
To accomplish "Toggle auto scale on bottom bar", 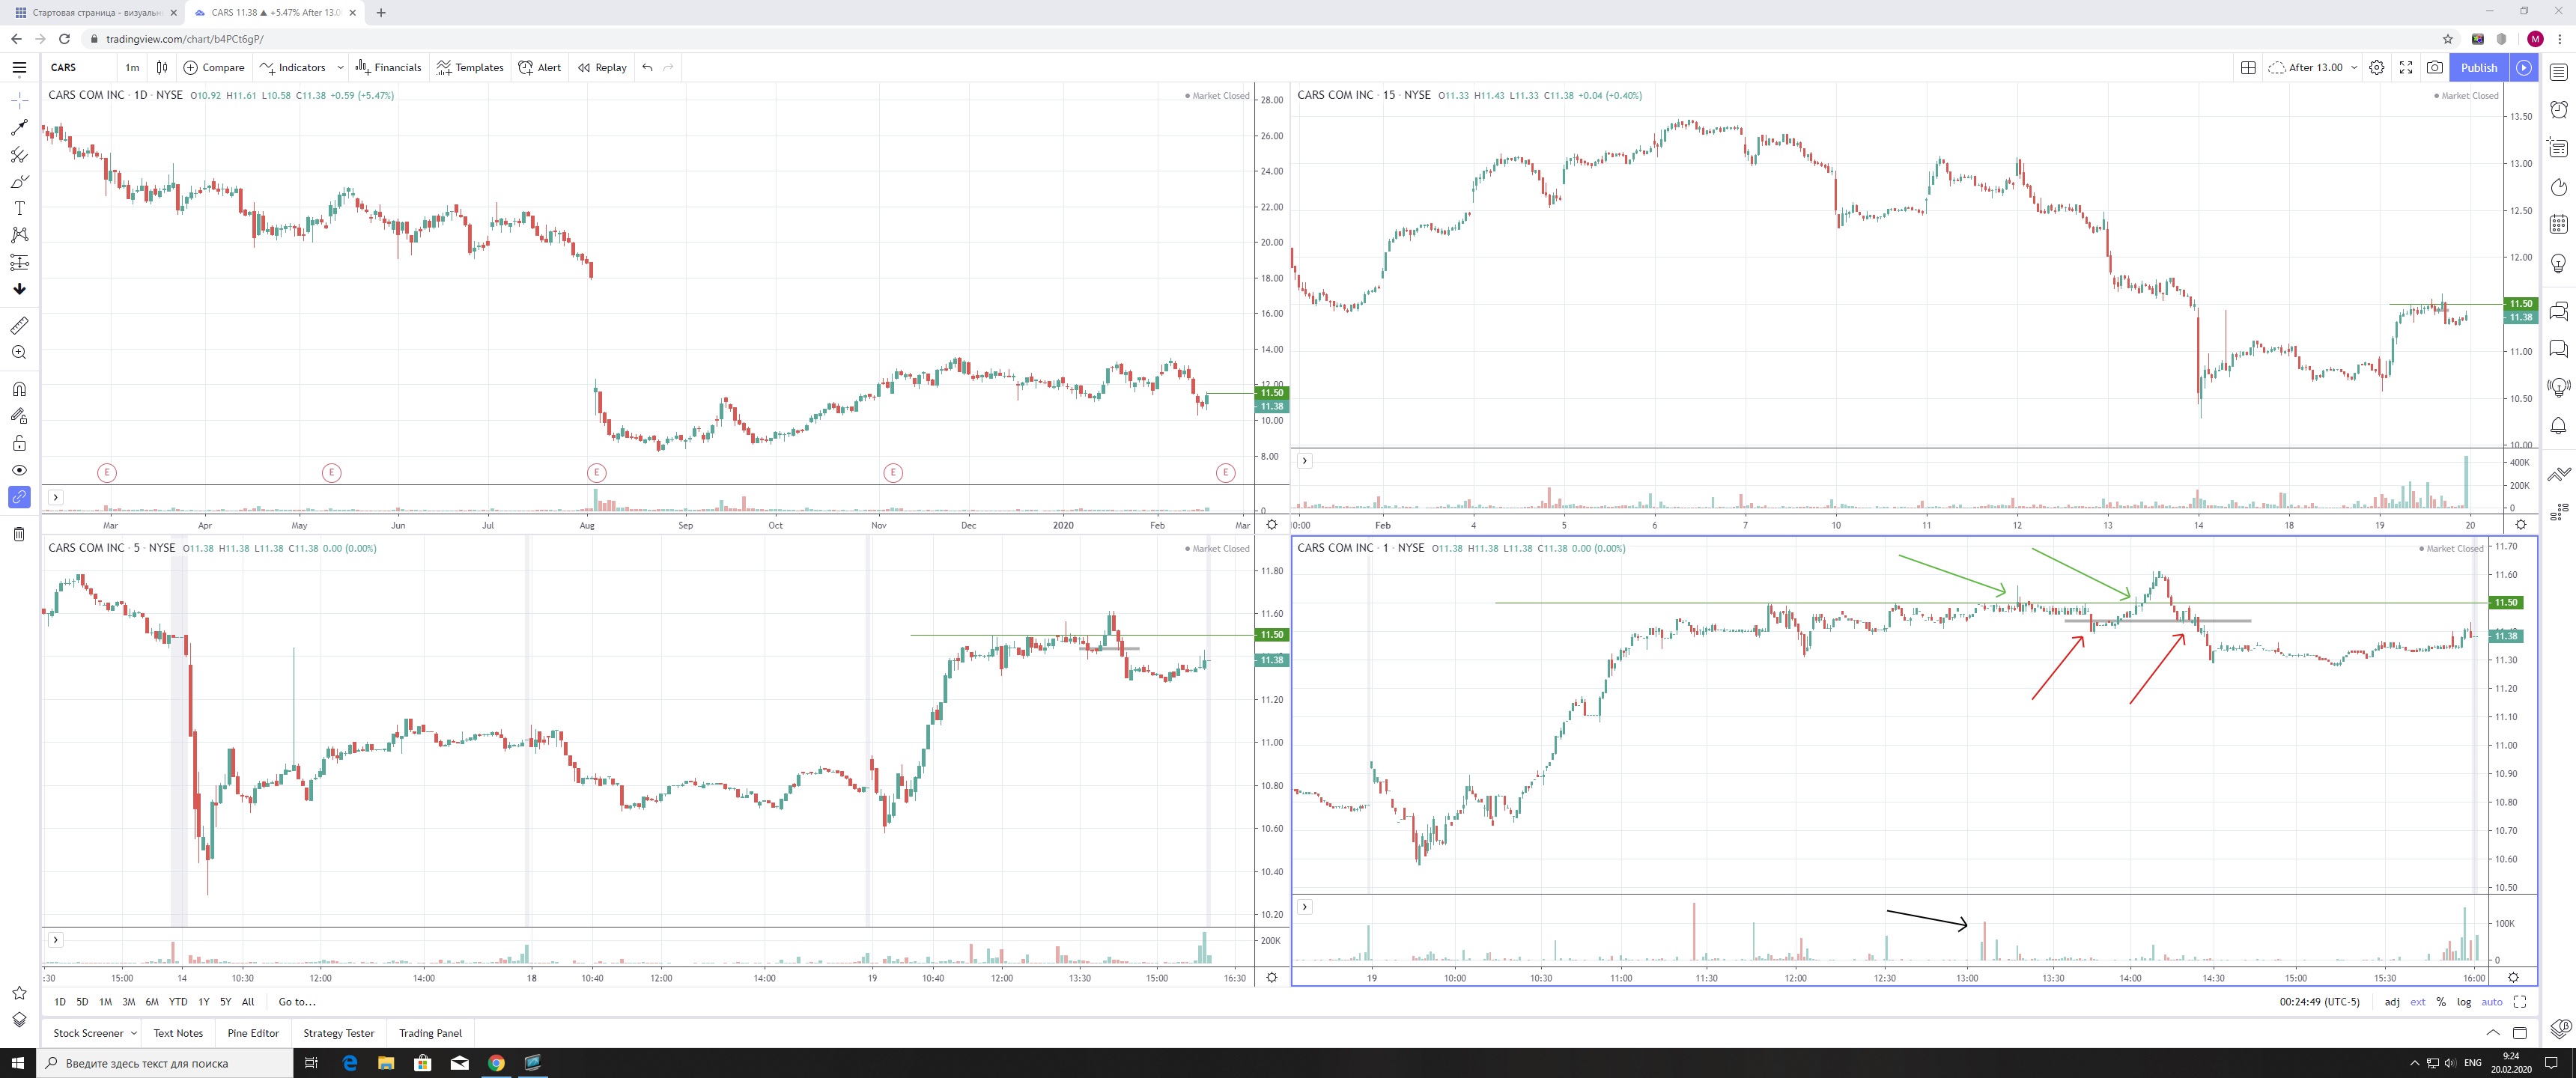I will tap(2492, 1002).
